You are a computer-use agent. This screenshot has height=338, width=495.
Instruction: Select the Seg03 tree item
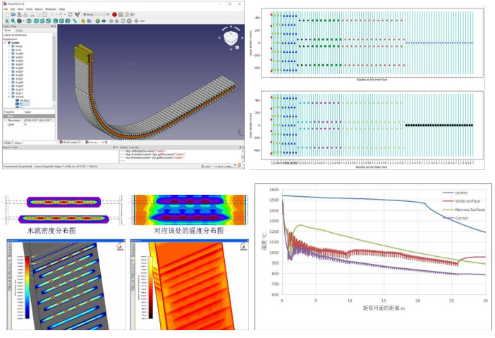click(x=18, y=64)
